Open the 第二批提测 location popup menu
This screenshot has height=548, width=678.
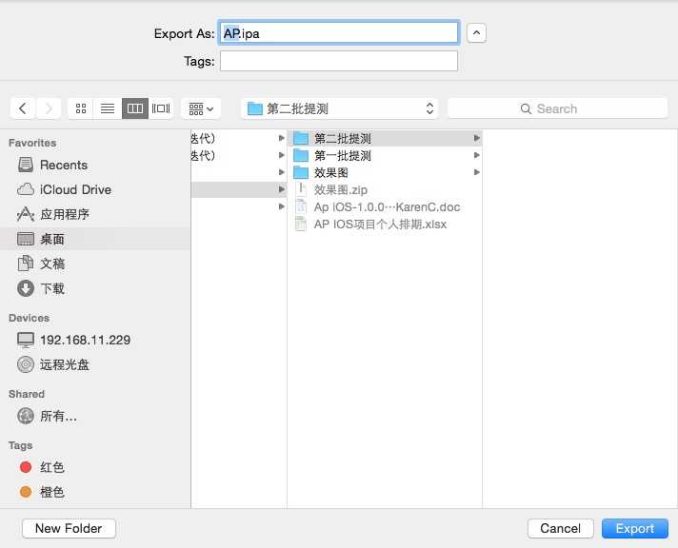click(339, 108)
